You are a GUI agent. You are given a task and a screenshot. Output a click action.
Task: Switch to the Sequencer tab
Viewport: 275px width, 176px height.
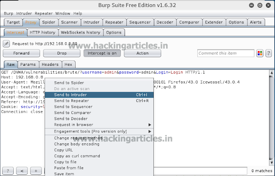(140, 22)
